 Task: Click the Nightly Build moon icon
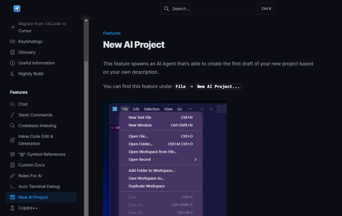(13, 74)
